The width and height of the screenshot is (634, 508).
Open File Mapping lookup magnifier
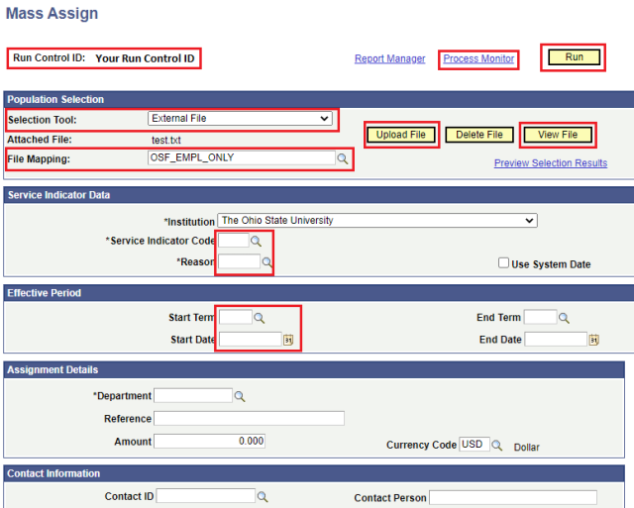click(343, 158)
